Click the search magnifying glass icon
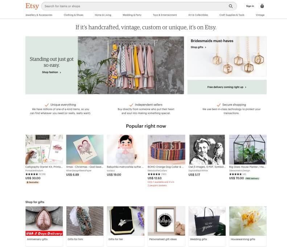Screen dimensions: 287x251 click(x=231, y=6)
